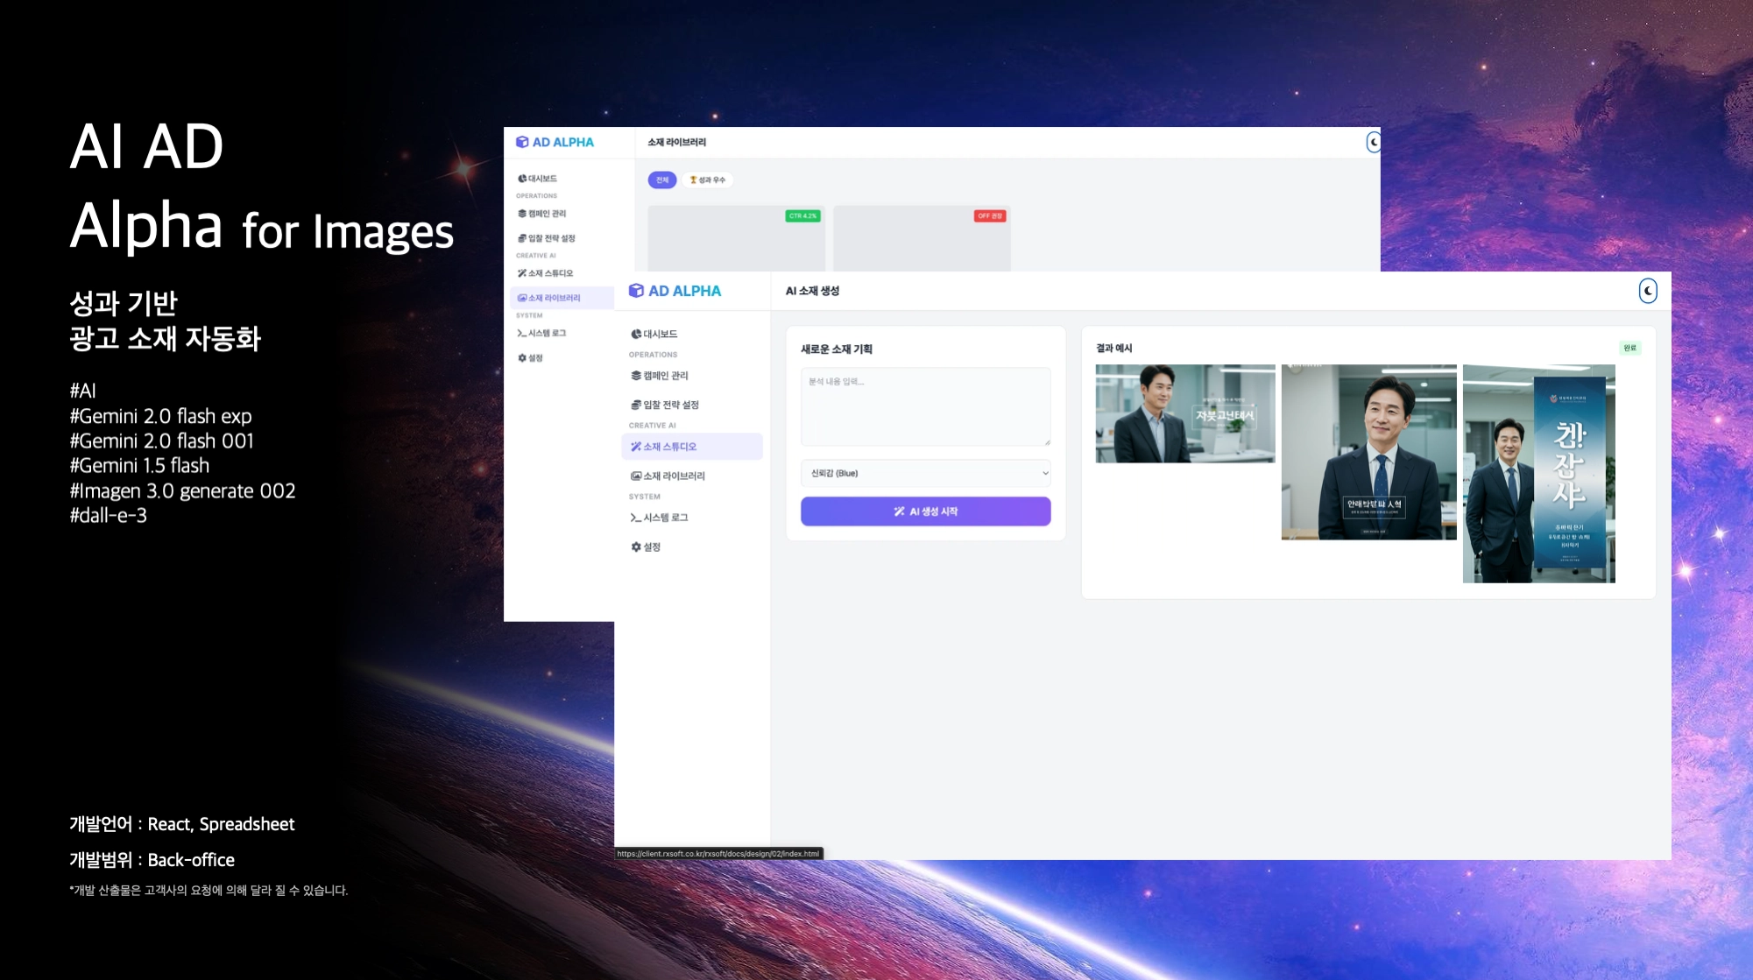
Task: Toggle dark mode moon icon in back window
Action: pos(1373,142)
